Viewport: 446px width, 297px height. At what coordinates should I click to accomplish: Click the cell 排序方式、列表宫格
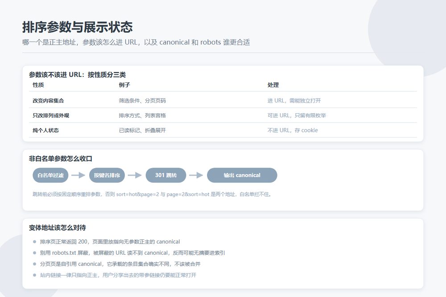click(142, 115)
